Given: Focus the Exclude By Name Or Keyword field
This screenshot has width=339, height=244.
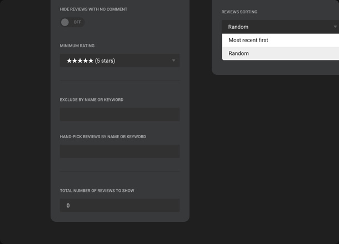Looking at the screenshot, I should coord(119,114).
